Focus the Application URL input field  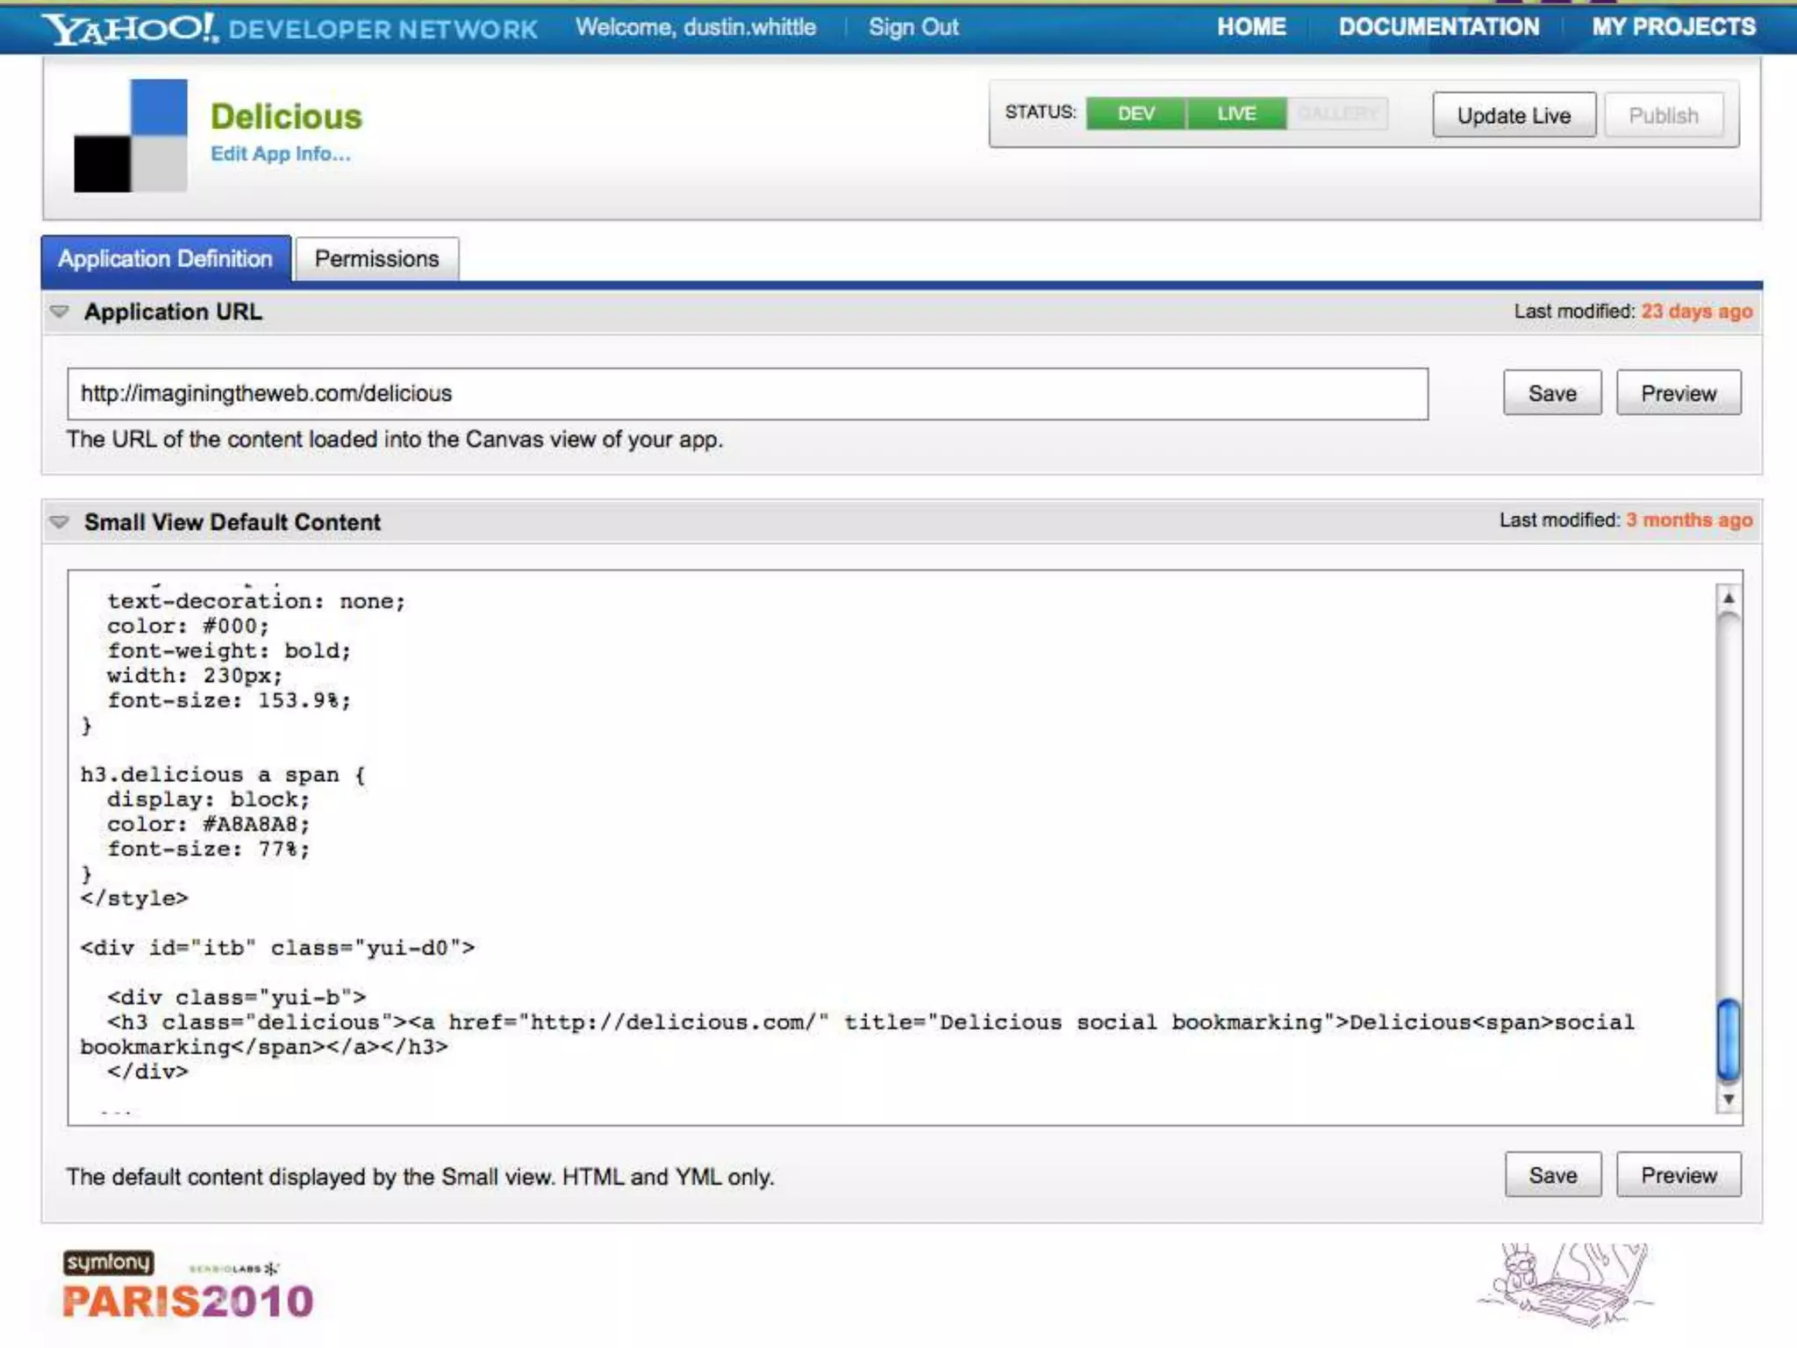click(x=747, y=394)
